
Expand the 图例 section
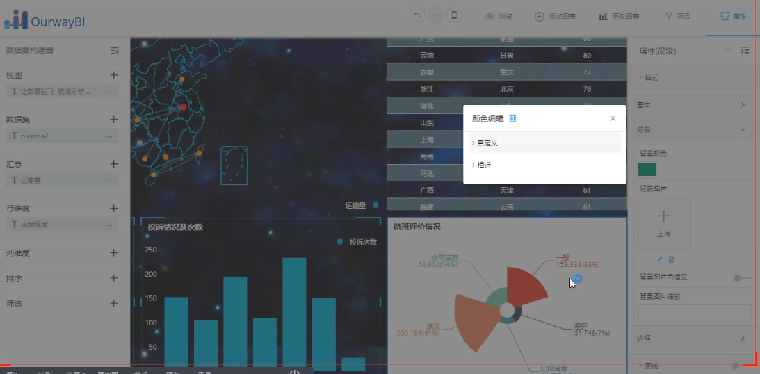648,366
